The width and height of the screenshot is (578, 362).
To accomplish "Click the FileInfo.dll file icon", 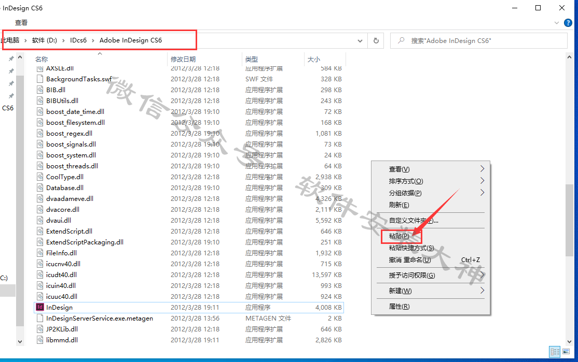I will tap(40, 253).
